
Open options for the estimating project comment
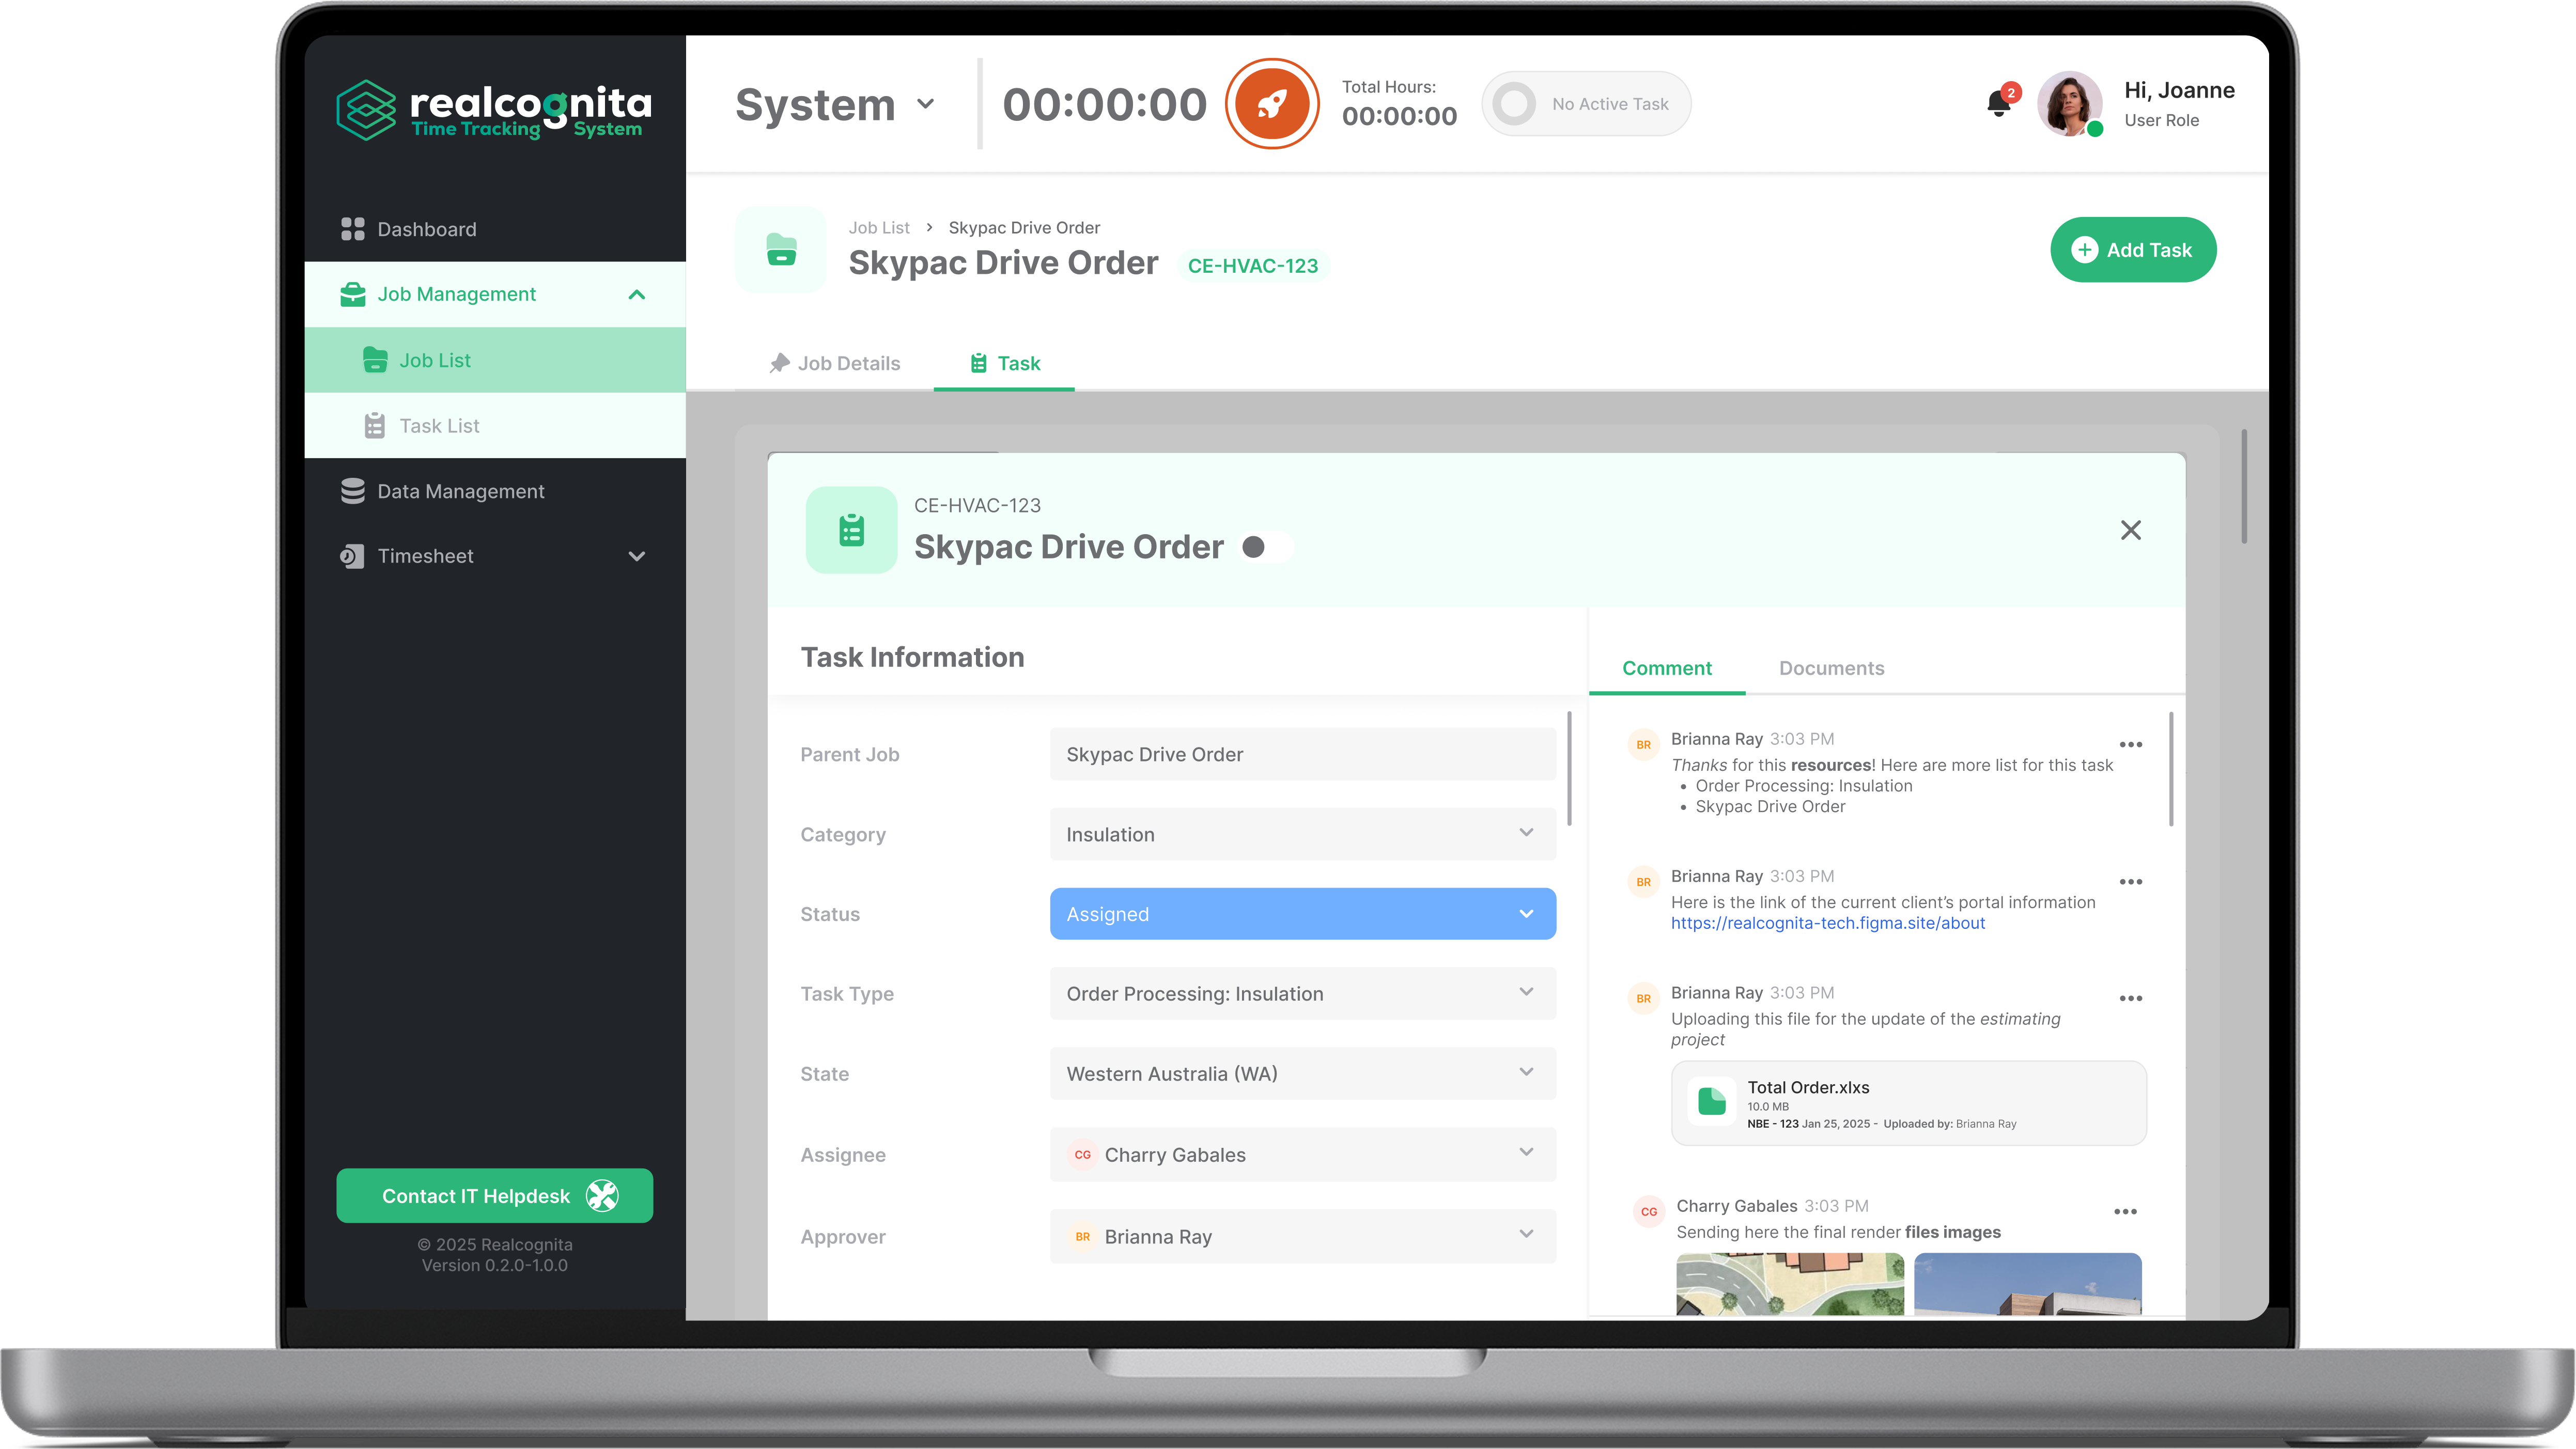(2131, 998)
